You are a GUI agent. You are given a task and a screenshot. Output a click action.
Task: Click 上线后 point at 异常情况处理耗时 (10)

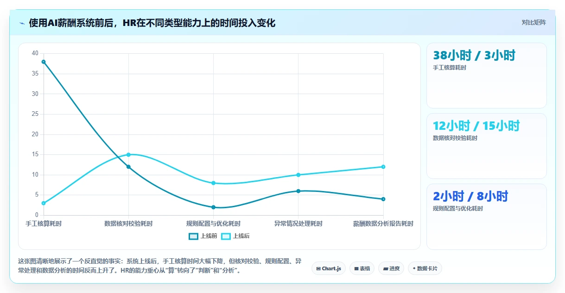tap(298, 175)
